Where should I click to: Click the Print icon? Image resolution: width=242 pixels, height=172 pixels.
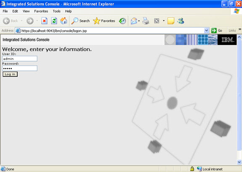click(x=146, y=21)
